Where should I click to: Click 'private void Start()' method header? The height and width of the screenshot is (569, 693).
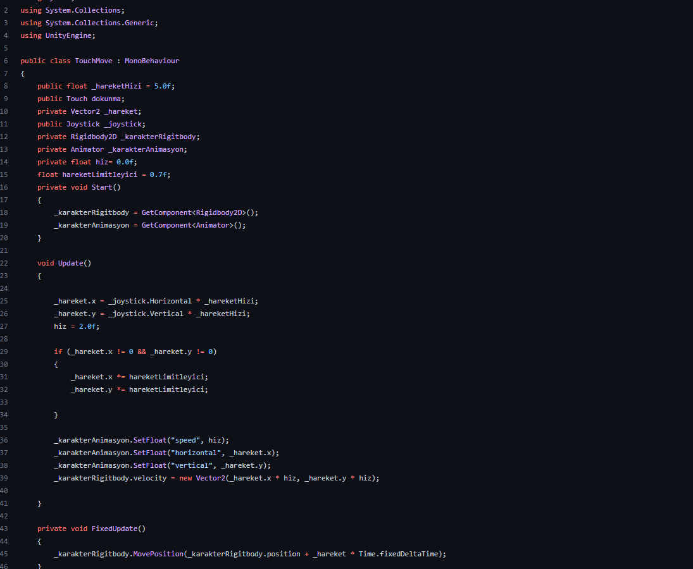point(78,188)
